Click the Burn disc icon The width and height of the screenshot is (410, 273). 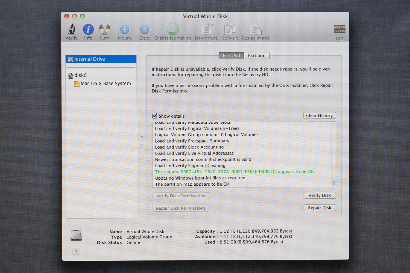point(104,29)
